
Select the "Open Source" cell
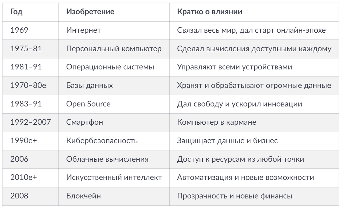(114, 104)
